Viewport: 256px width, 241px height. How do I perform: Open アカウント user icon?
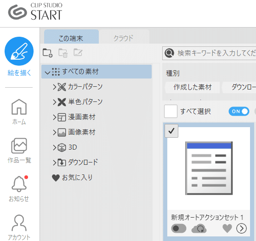(19, 223)
